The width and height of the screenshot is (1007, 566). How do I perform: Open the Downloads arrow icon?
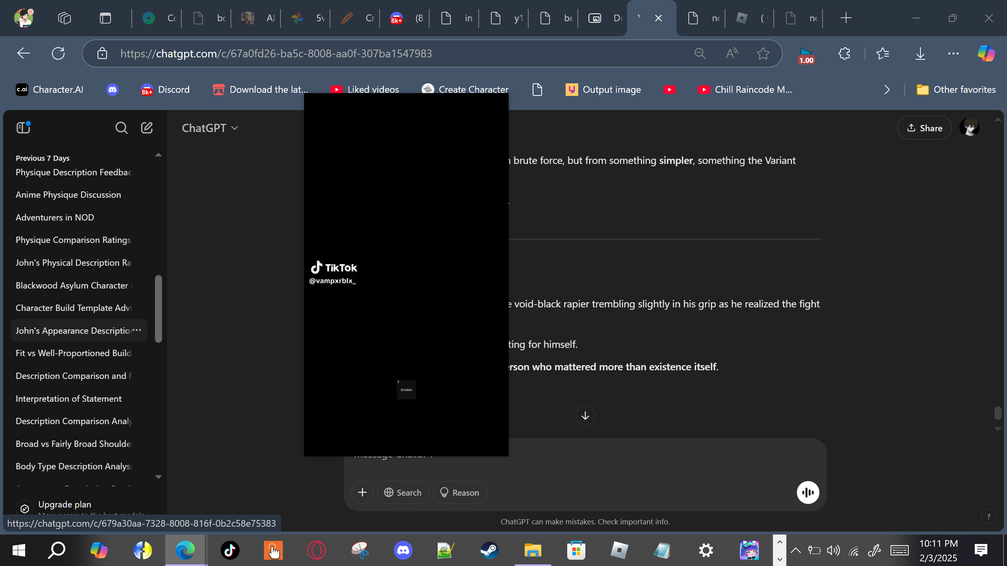coord(920,53)
